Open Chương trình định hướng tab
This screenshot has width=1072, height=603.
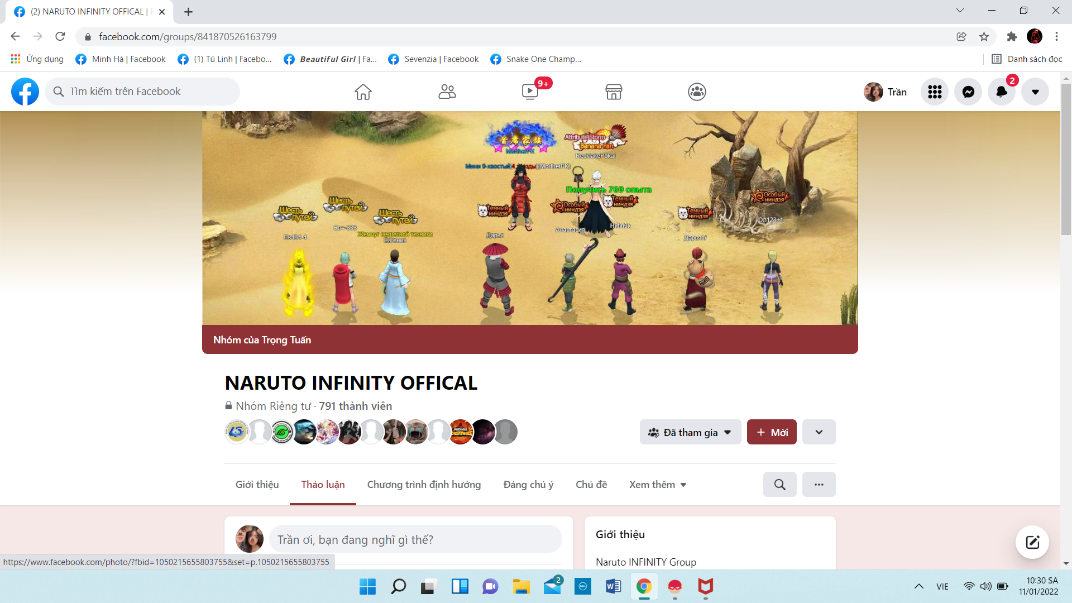point(424,485)
